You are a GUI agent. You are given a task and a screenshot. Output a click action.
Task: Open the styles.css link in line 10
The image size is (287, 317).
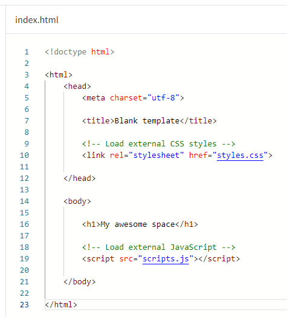coord(240,155)
